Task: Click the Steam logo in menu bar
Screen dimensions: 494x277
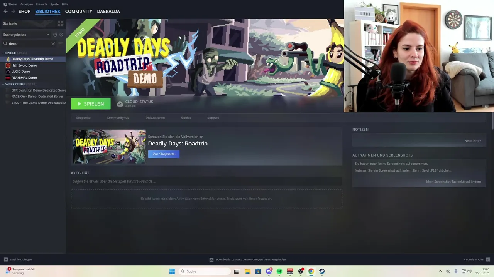Action: pyautogui.click(x=5, y=4)
